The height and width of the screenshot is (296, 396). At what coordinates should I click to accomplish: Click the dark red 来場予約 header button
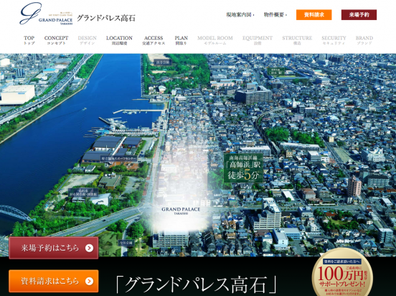[359, 14]
